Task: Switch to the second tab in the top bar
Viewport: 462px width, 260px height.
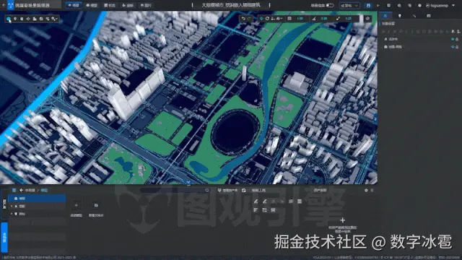Action: (92, 5)
